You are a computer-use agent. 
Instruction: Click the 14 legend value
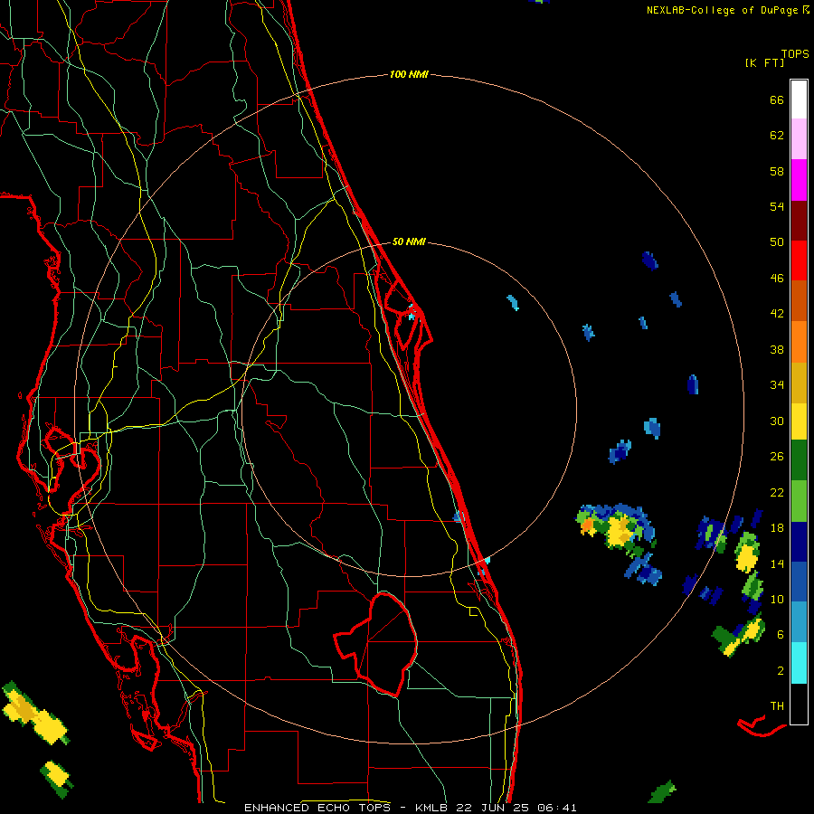pyautogui.click(x=777, y=563)
